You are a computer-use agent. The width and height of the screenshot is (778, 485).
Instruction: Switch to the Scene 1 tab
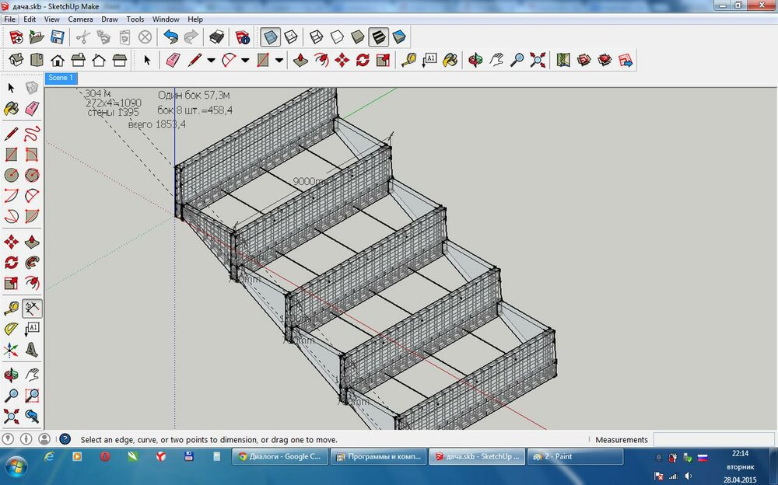[x=60, y=78]
